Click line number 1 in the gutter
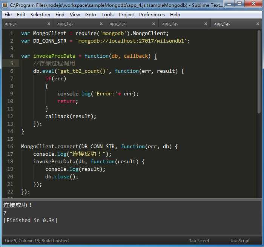The image size is (264, 247). point(12,33)
